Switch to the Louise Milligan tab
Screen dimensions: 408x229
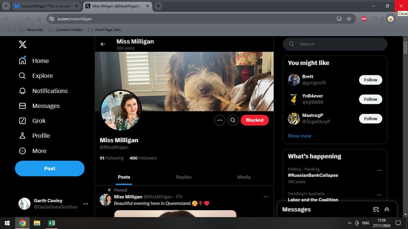[x=46, y=6]
